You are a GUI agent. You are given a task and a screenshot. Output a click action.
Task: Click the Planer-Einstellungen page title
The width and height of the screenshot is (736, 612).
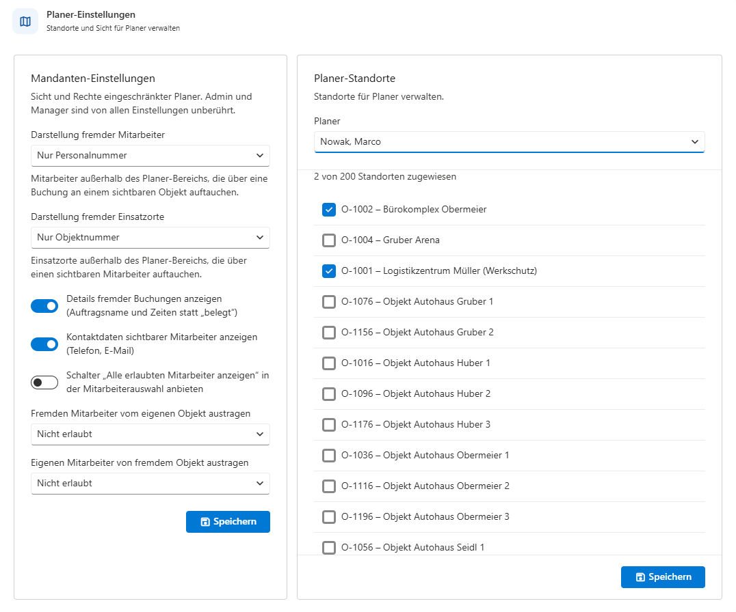pos(90,14)
